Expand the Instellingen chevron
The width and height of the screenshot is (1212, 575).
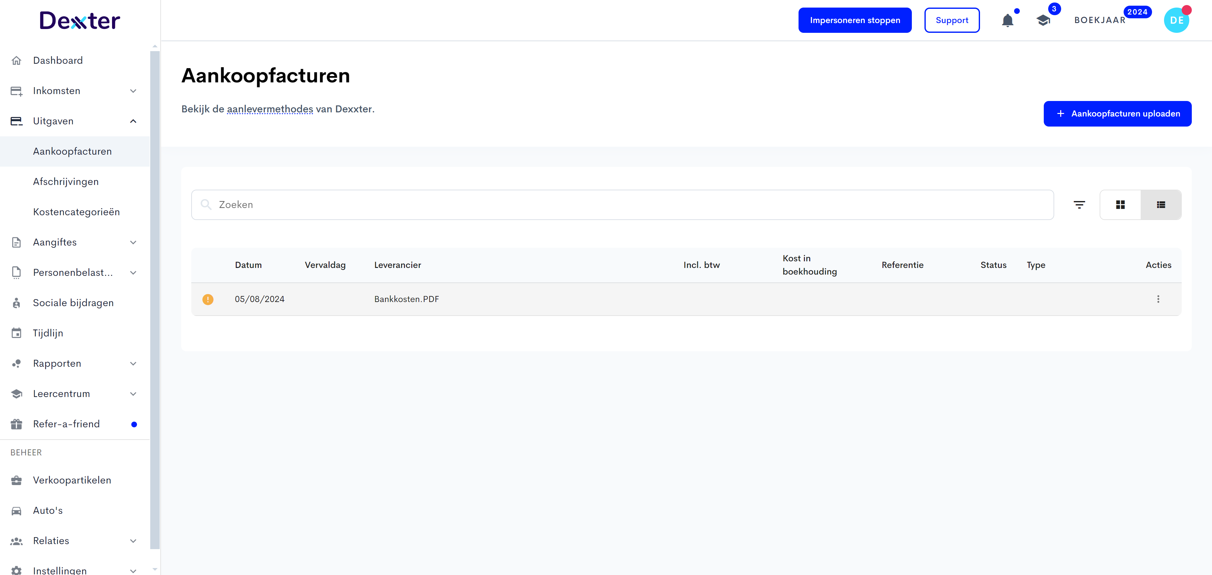click(x=133, y=571)
